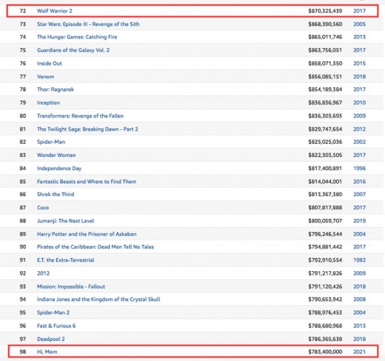The height and width of the screenshot is (361, 385).
Task: Open the Inception title link
Action: tap(48, 103)
